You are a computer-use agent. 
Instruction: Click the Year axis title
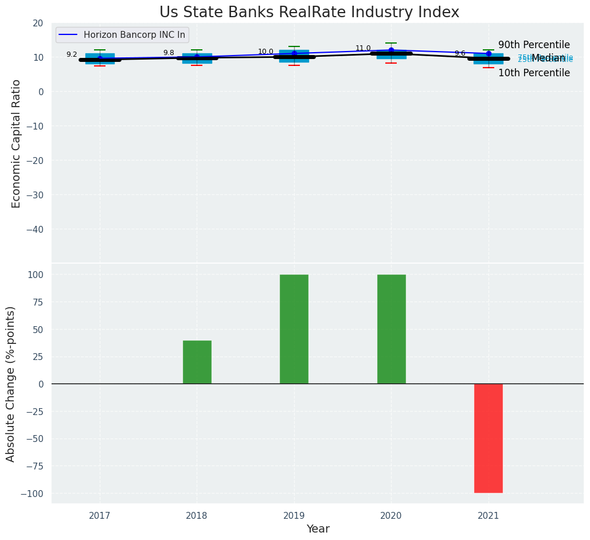pos(318,529)
